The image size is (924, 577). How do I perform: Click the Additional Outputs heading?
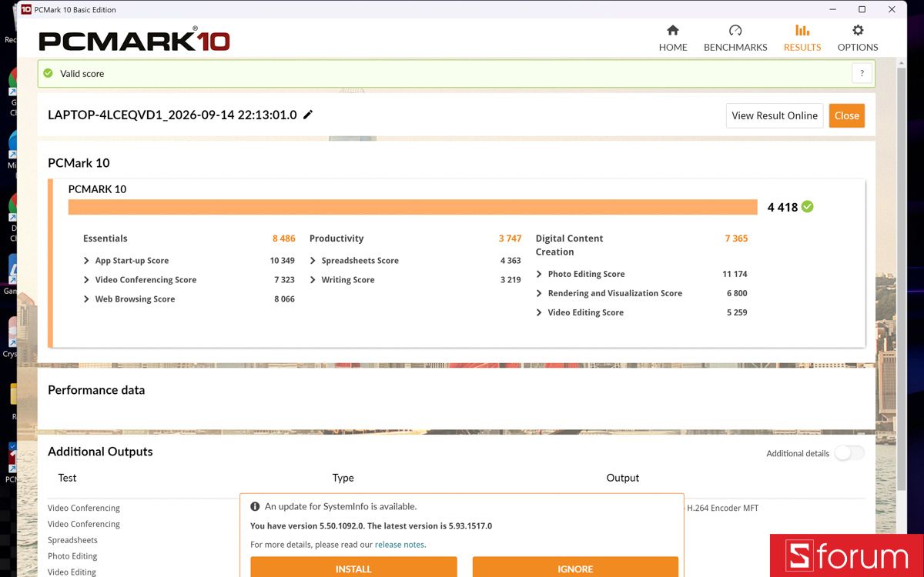coord(100,452)
